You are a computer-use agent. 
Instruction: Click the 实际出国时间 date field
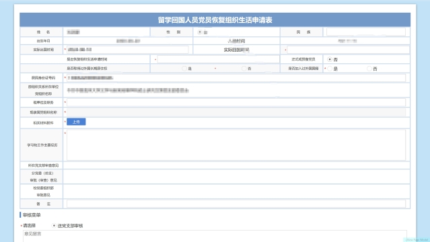[x=127, y=50]
